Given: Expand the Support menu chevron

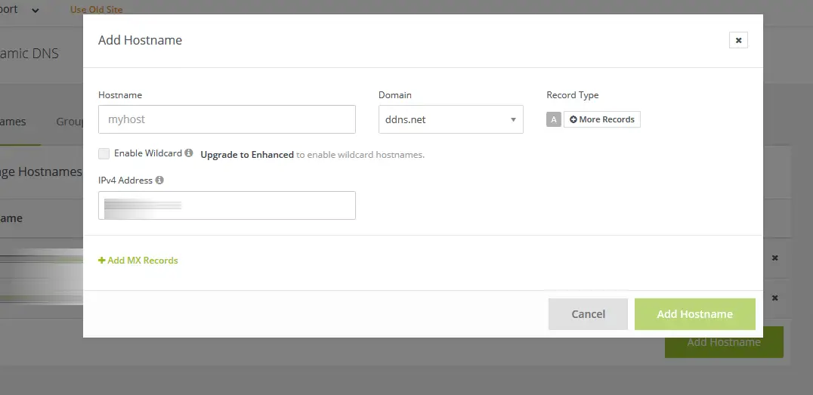Looking at the screenshot, I should pos(36,11).
